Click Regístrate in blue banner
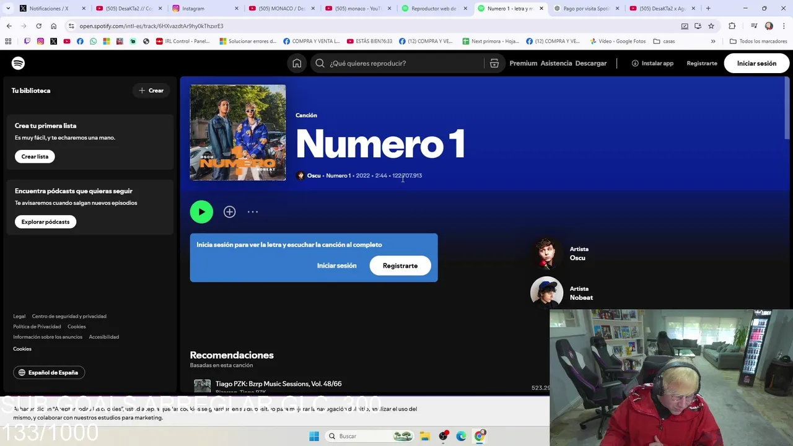 pyautogui.click(x=400, y=266)
